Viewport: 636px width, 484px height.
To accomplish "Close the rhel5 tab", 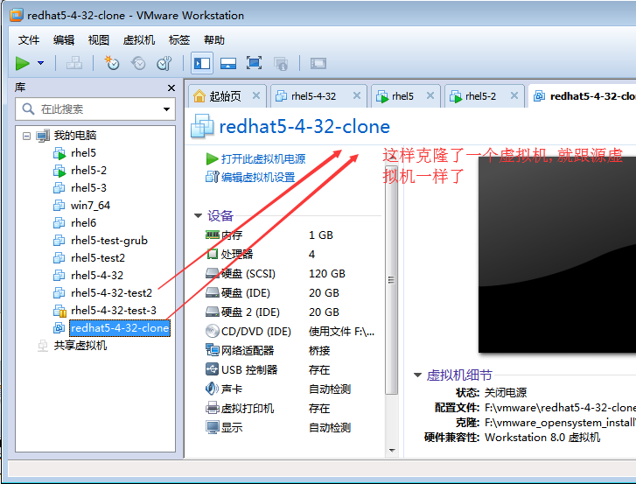I will [x=430, y=95].
